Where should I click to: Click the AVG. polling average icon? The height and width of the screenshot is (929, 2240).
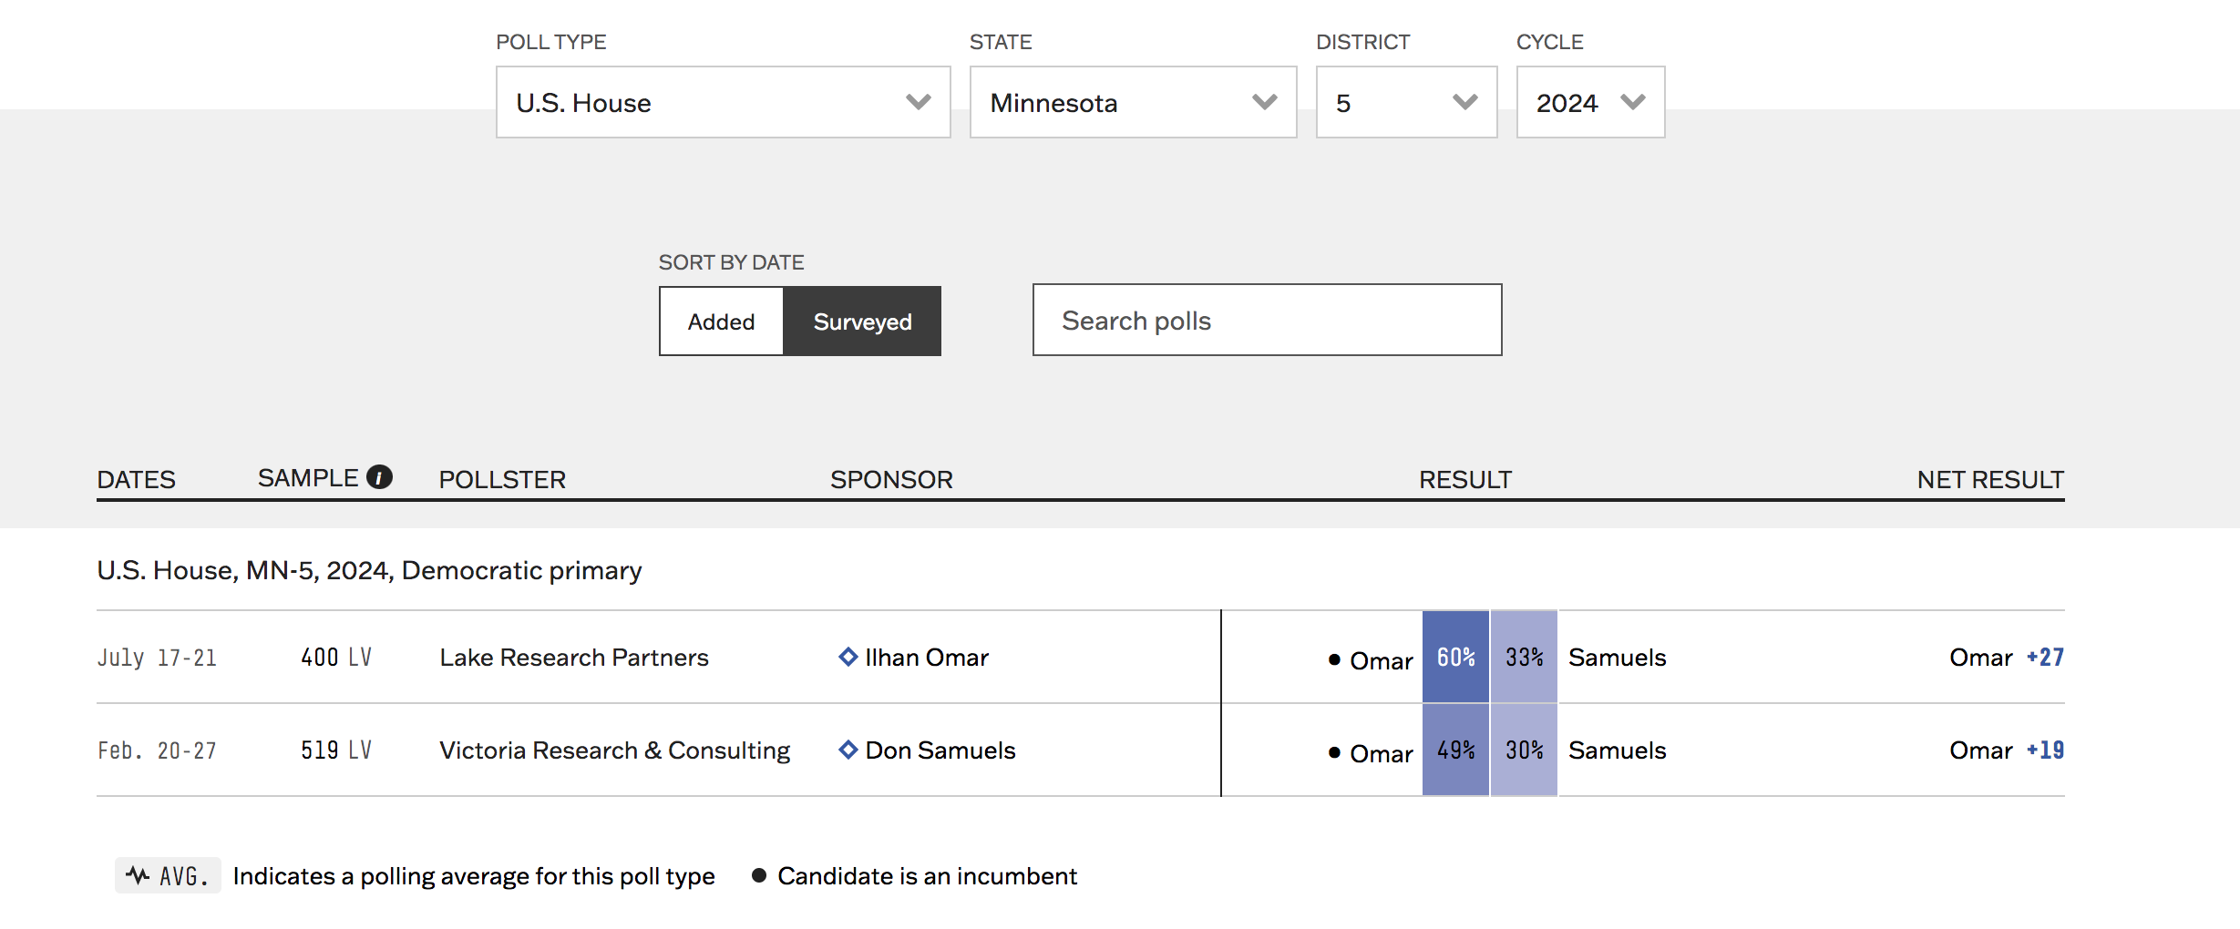pyautogui.click(x=168, y=875)
